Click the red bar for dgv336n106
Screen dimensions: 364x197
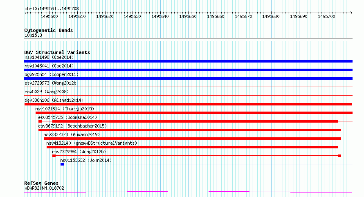(188, 104)
